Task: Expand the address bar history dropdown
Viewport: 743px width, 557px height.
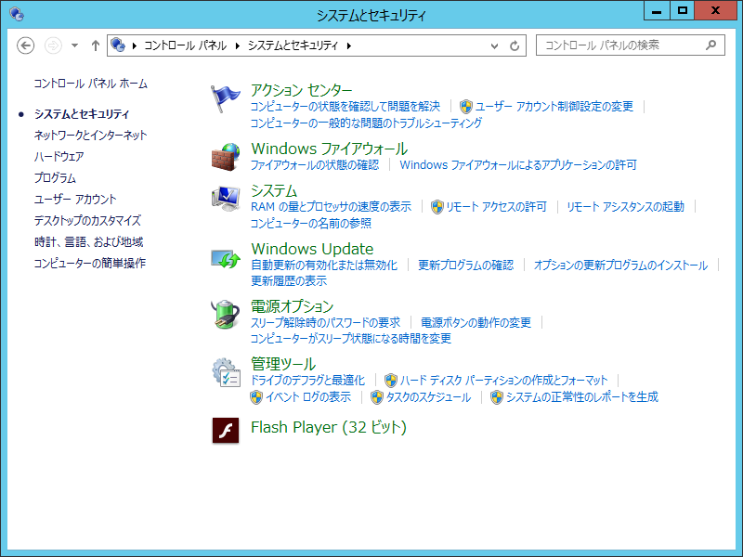Action: (494, 45)
